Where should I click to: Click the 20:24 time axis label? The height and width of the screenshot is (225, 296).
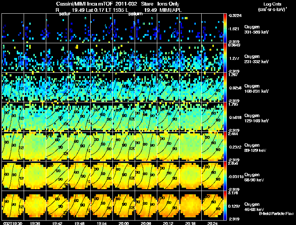click(212, 223)
